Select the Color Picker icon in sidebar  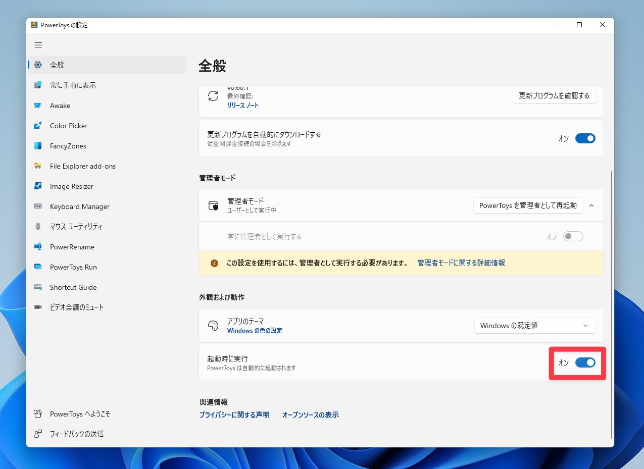click(38, 126)
